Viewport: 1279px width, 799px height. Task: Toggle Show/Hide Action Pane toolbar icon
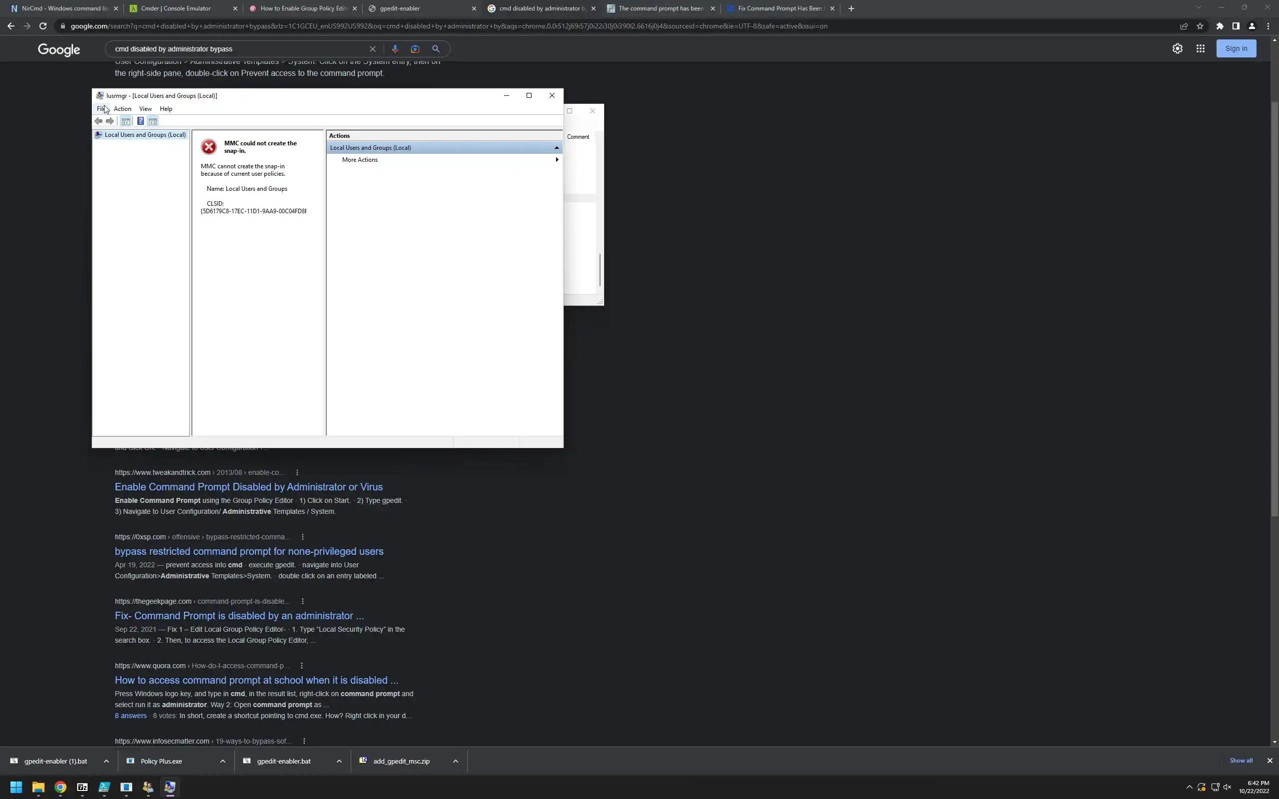point(153,121)
